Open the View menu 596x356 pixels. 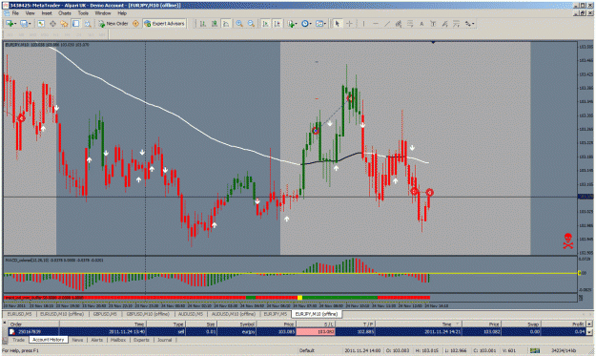pos(30,13)
